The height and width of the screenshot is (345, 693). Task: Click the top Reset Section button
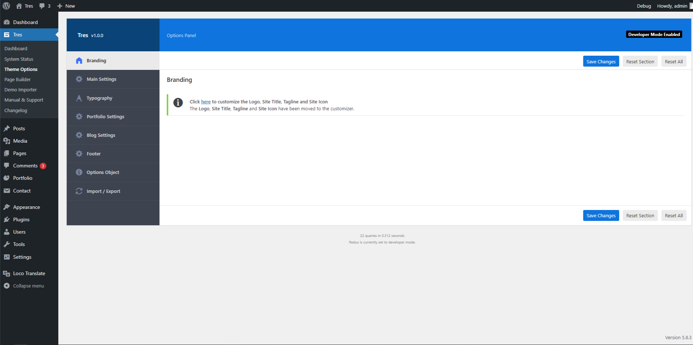pyautogui.click(x=640, y=62)
